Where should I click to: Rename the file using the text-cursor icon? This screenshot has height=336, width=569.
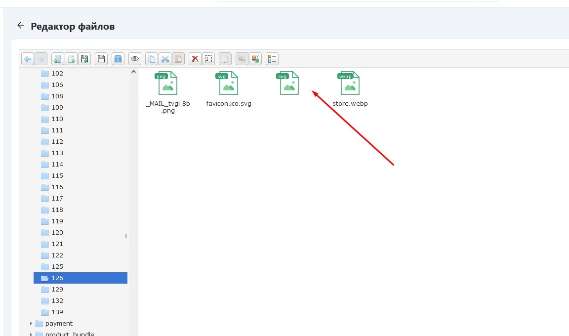[208, 59]
